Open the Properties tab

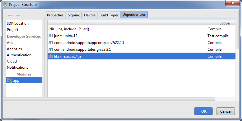tap(55, 15)
